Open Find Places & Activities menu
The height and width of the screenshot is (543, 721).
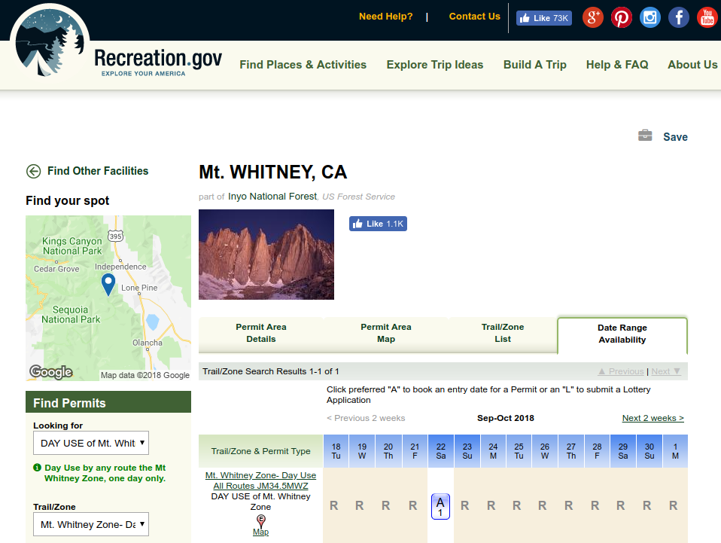click(x=303, y=65)
